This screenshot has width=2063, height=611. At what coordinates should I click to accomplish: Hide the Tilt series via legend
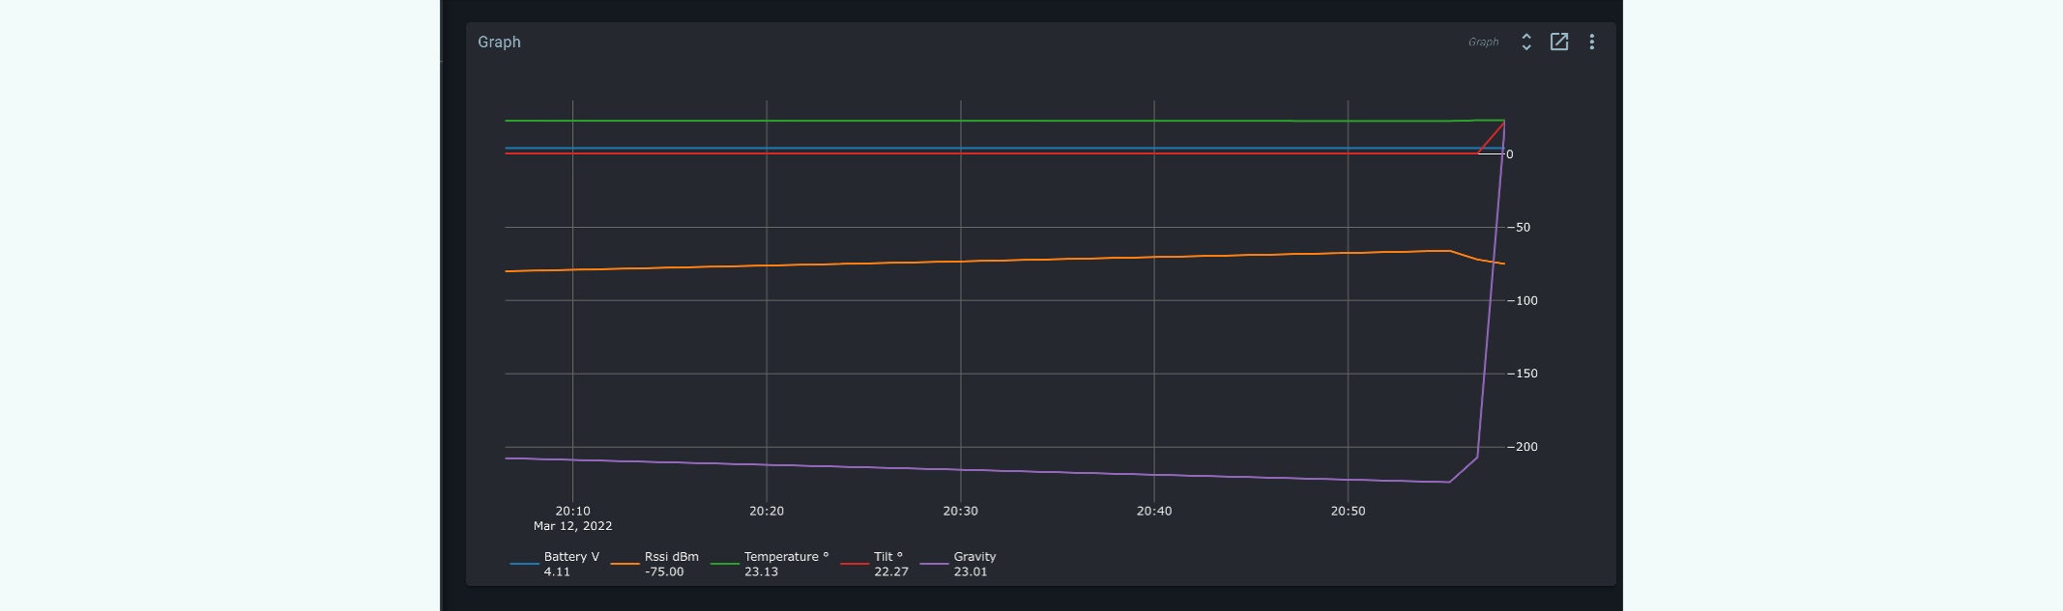tap(887, 557)
